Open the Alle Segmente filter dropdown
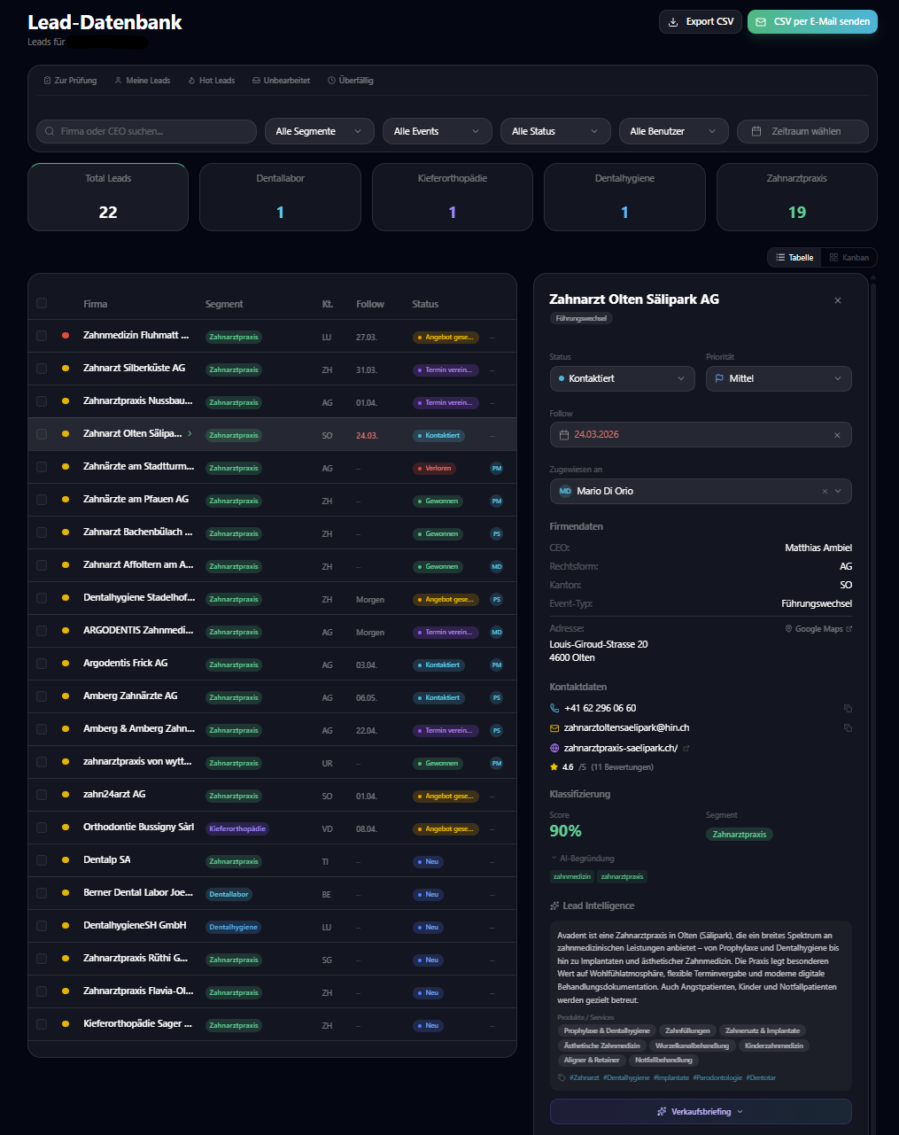The image size is (899, 1135). tap(319, 131)
